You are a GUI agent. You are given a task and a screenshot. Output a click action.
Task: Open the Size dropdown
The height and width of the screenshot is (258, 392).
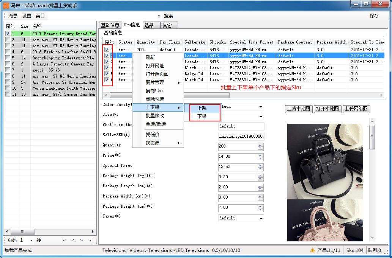[x=261, y=117]
